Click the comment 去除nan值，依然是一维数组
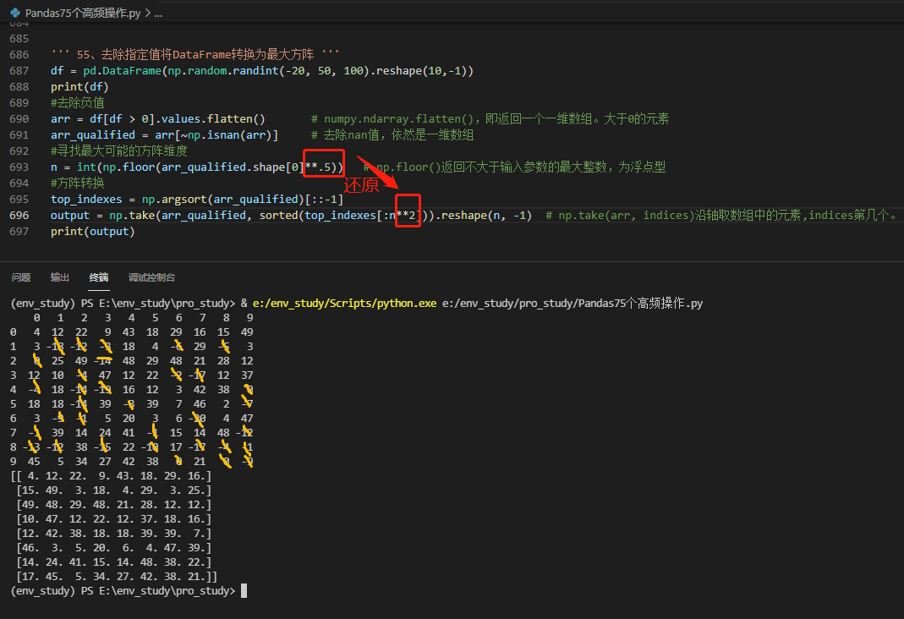 click(398, 134)
